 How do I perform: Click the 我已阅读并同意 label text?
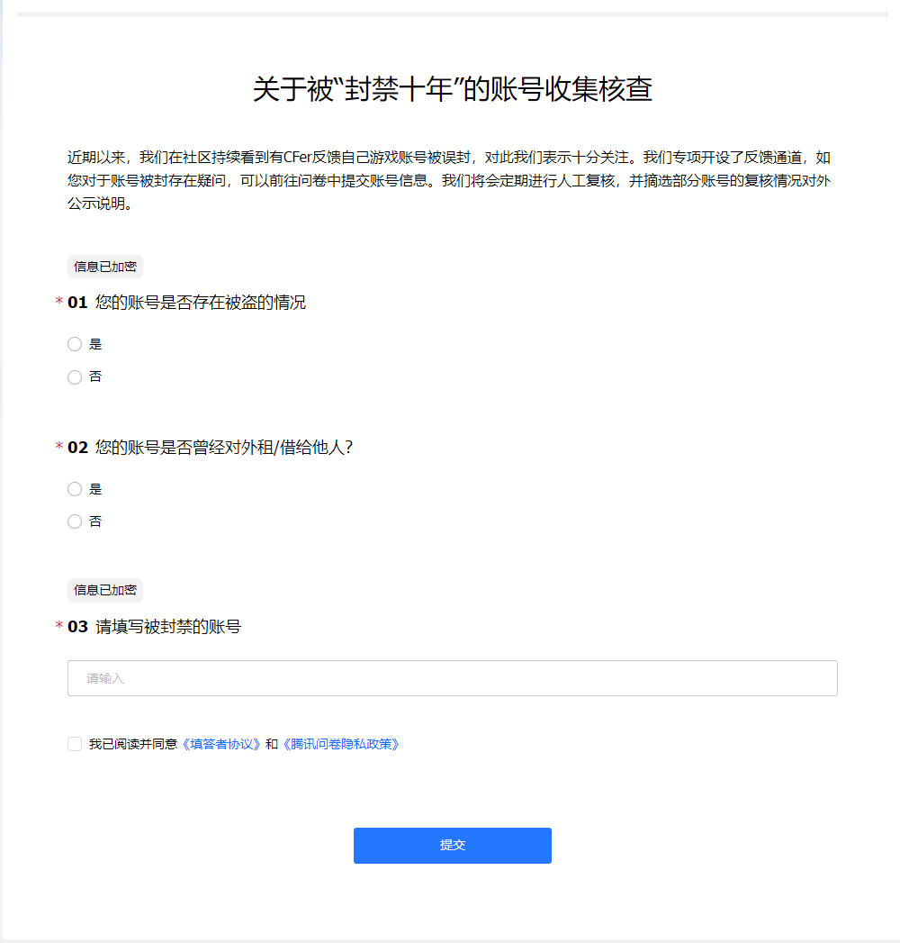pyautogui.click(x=133, y=745)
